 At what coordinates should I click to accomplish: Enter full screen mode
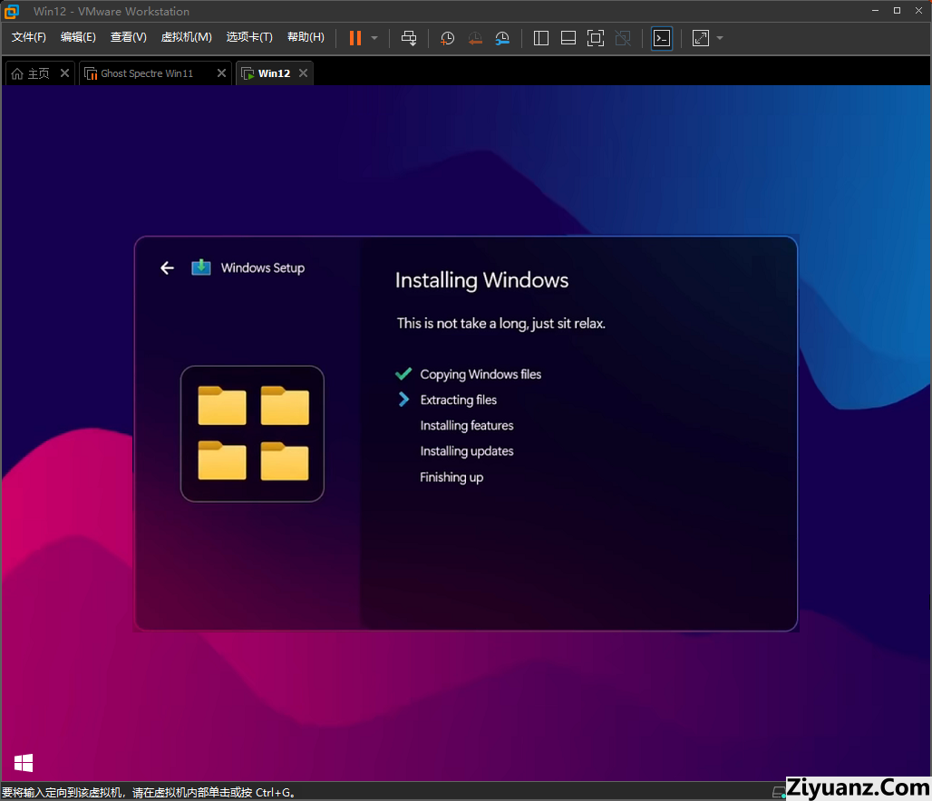(x=596, y=38)
